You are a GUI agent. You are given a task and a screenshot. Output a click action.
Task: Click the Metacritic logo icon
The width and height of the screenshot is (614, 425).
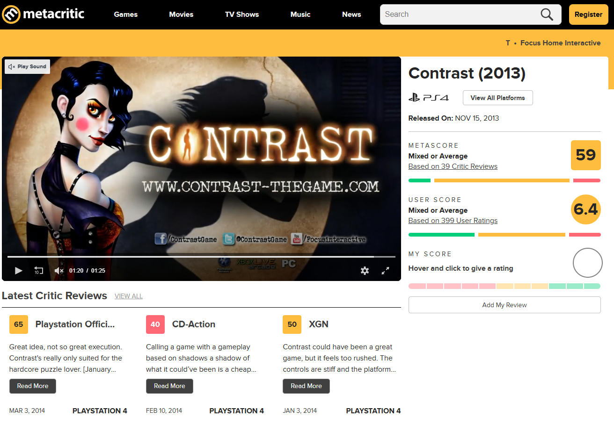(x=11, y=14)
